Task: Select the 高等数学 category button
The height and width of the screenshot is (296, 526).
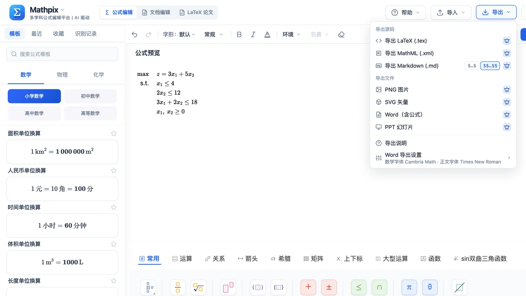Action: click(90, 113)
